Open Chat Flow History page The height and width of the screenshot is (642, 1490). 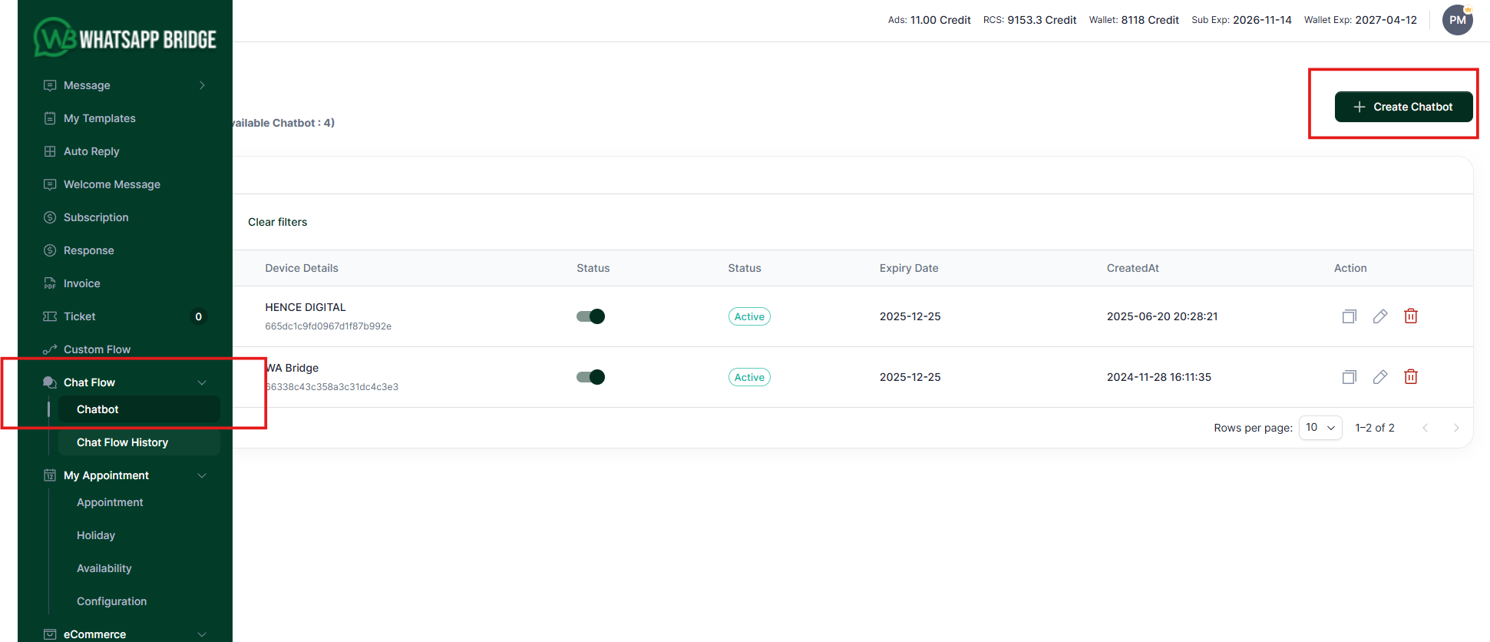coord(123,442)
